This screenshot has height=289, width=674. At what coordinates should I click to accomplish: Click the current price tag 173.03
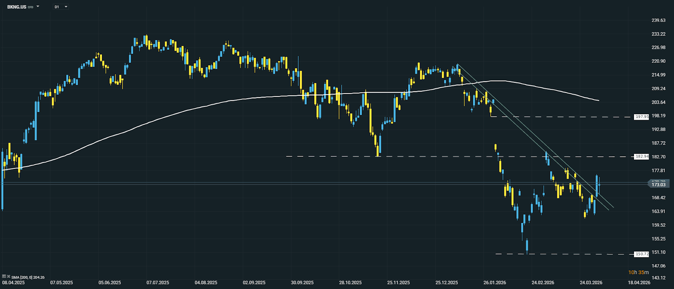coord(658,184)
